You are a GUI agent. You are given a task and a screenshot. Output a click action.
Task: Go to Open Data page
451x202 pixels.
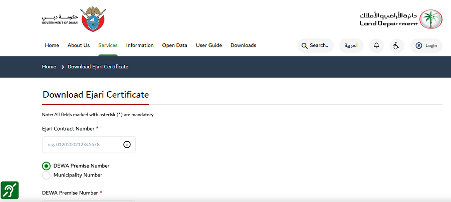click(174, 45)
